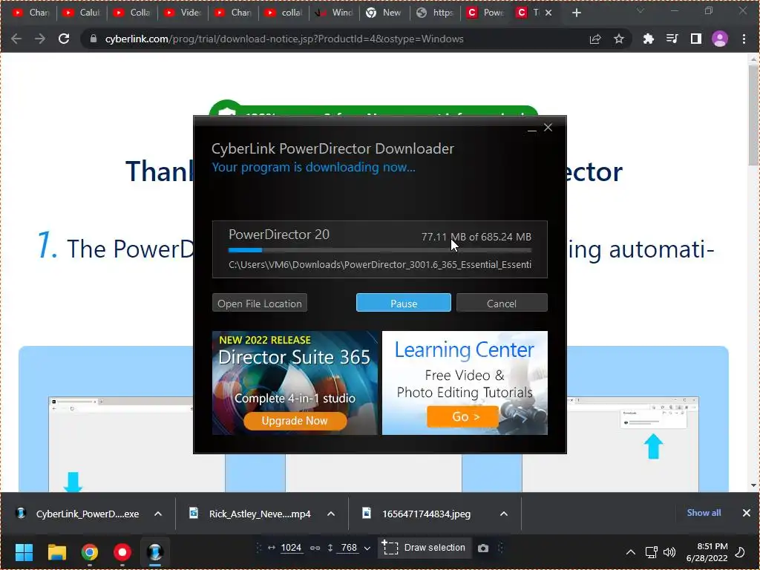Open the CyberLink_PowerD....exe download item
The image size is (760, 570).
click(79, 514)
